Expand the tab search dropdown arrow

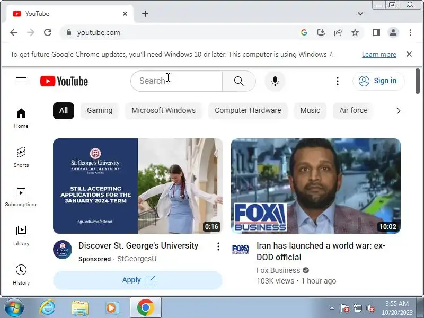click(360, 14)
